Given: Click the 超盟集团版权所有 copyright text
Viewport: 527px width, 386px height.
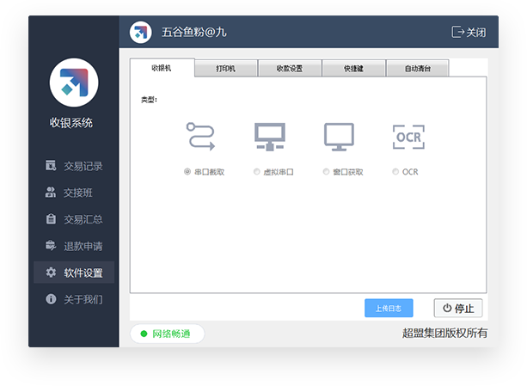Looking at the screenshot, I should click(444, 333).
